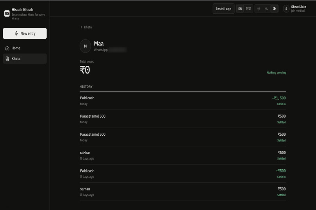Open the Khata section in the sidebar
Viewport: 316px width, 210px height.
pyautogui.click(x=25, y=59)
